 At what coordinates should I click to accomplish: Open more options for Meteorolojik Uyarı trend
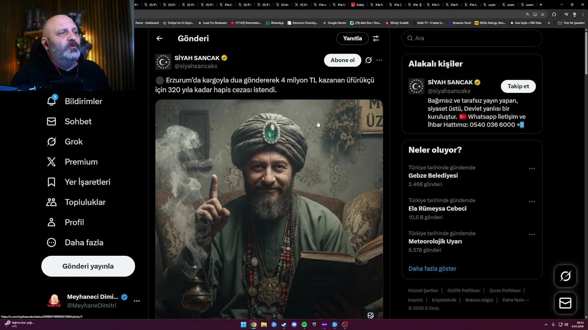click(x=532, y=235)
